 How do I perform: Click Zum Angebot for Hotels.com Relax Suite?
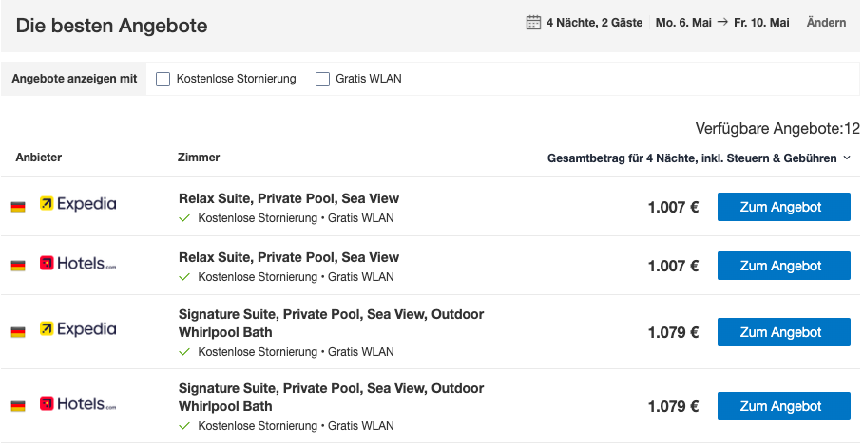pyautogui.click(x=784, y=266)
